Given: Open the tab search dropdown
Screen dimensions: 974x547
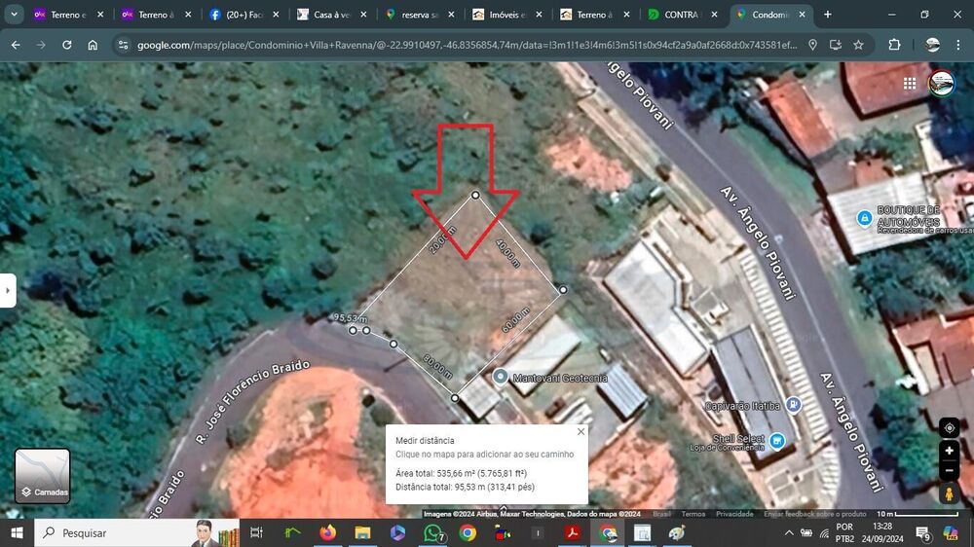Looking at the screenshot, I should point(15,15).
